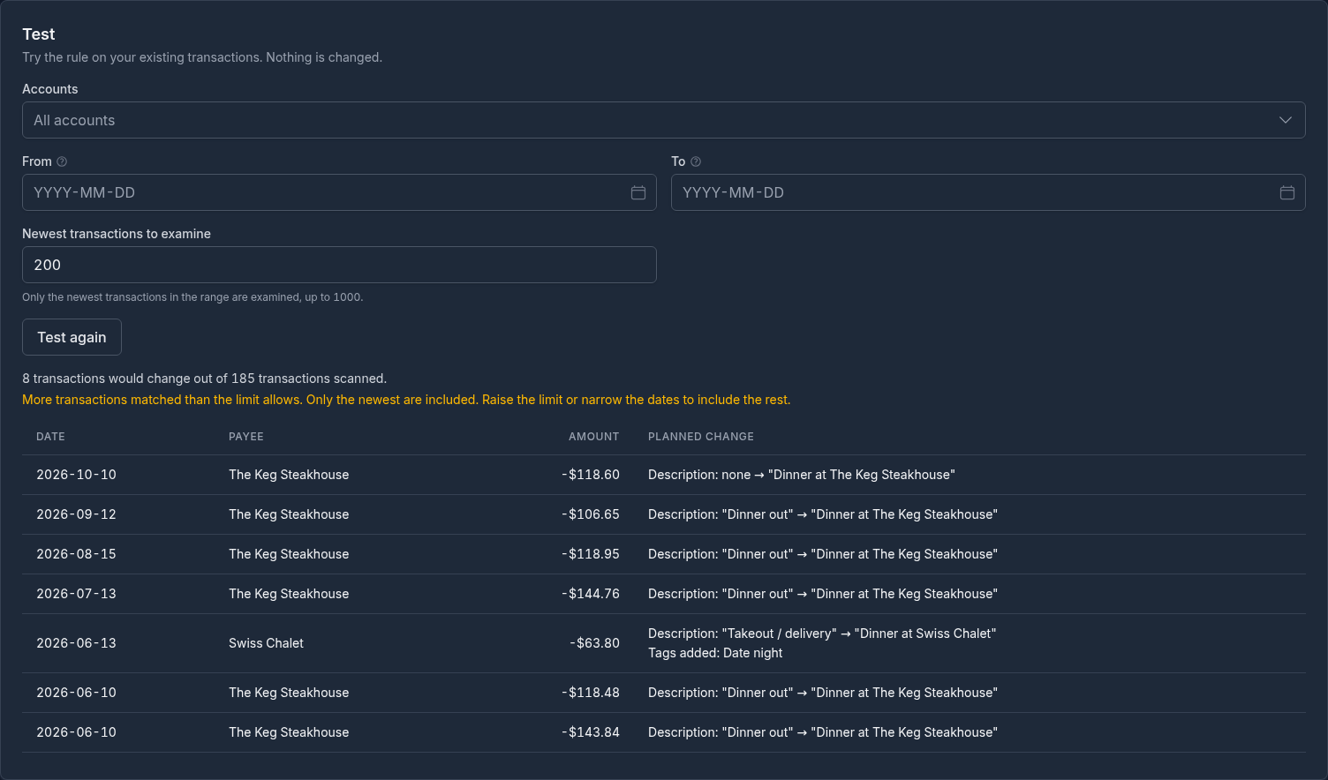Click The Keg Steakhouse payee for 2026-10-10
Screen dimensions: 1328x780
pos(289,475)
